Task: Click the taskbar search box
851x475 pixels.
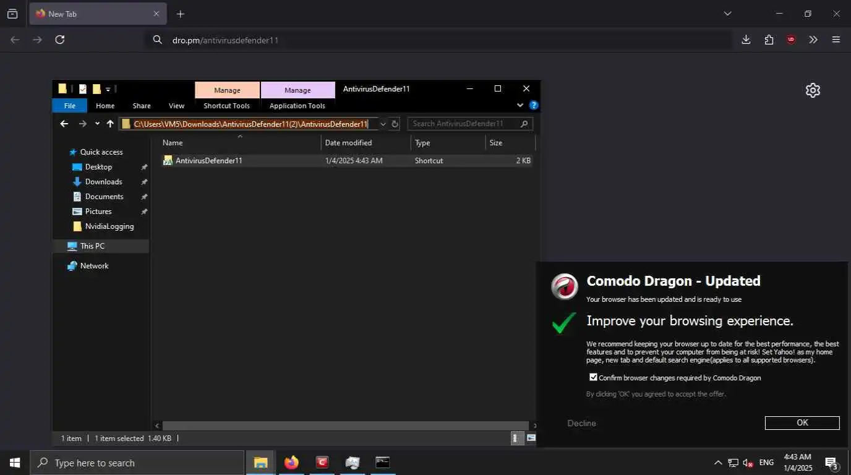Action: click(137, 463)
